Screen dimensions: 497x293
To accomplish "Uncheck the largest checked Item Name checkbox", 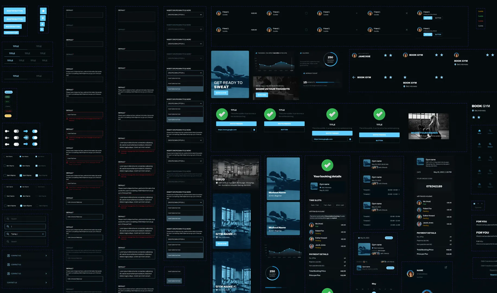I will [x=21, y=176].
